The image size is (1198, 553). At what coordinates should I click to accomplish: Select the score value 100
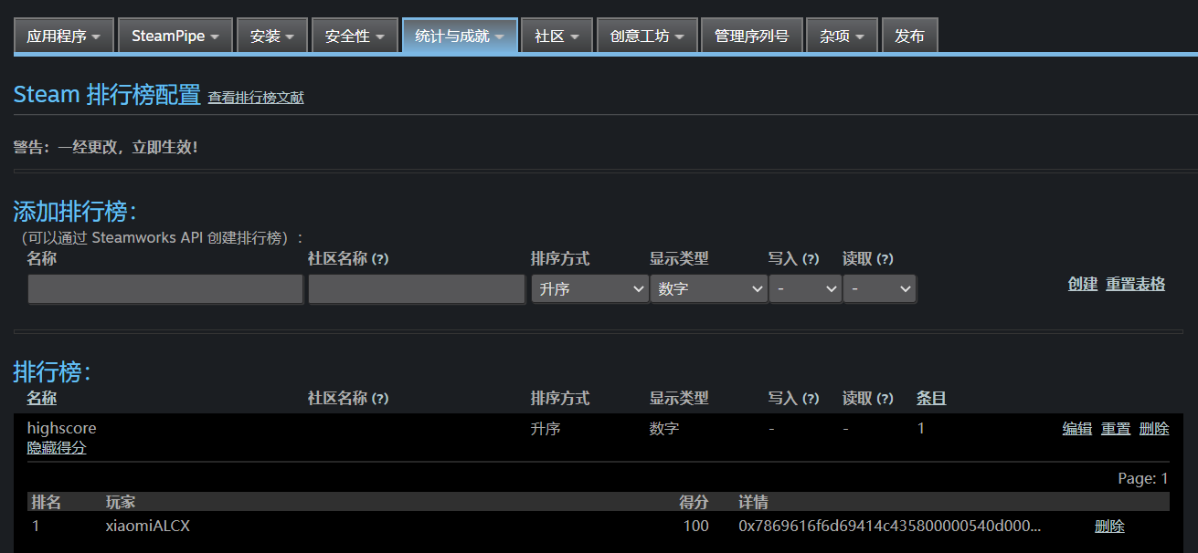(x=695, y=526)
